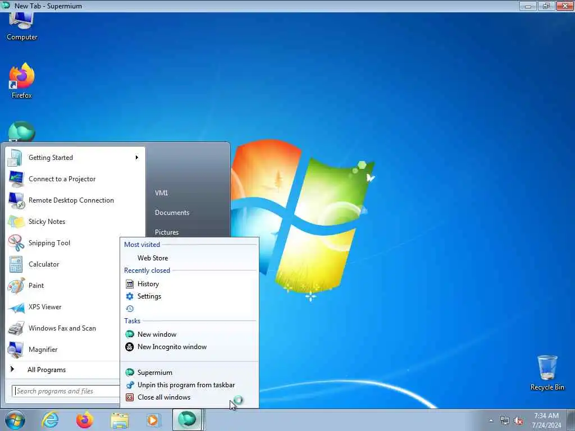Click the Getting Started icon in Start menu

click(15, 158)
